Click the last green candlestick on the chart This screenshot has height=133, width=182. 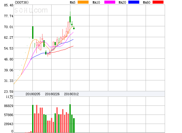(74, 28)
